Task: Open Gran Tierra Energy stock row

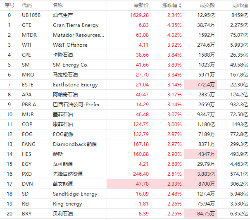Action: pos(76,25)
